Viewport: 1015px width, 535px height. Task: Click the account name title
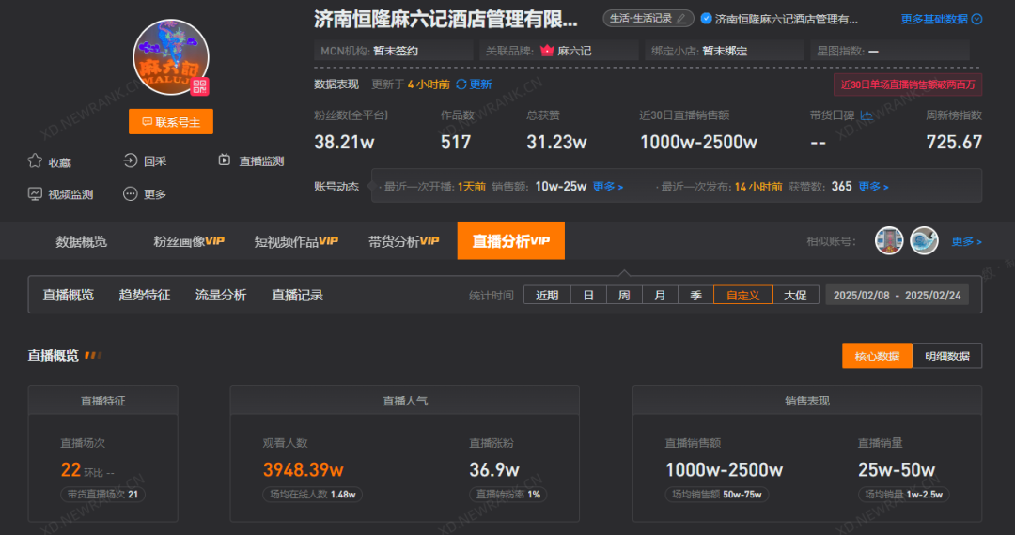pyautogui.click(x=446, y=20)
